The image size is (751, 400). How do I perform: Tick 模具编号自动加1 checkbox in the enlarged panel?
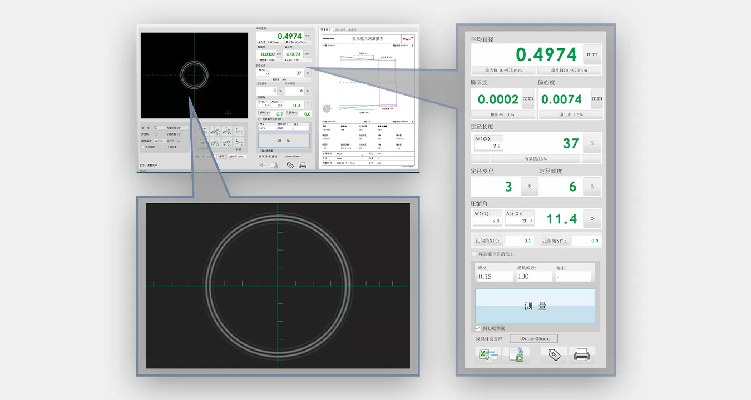474,254
